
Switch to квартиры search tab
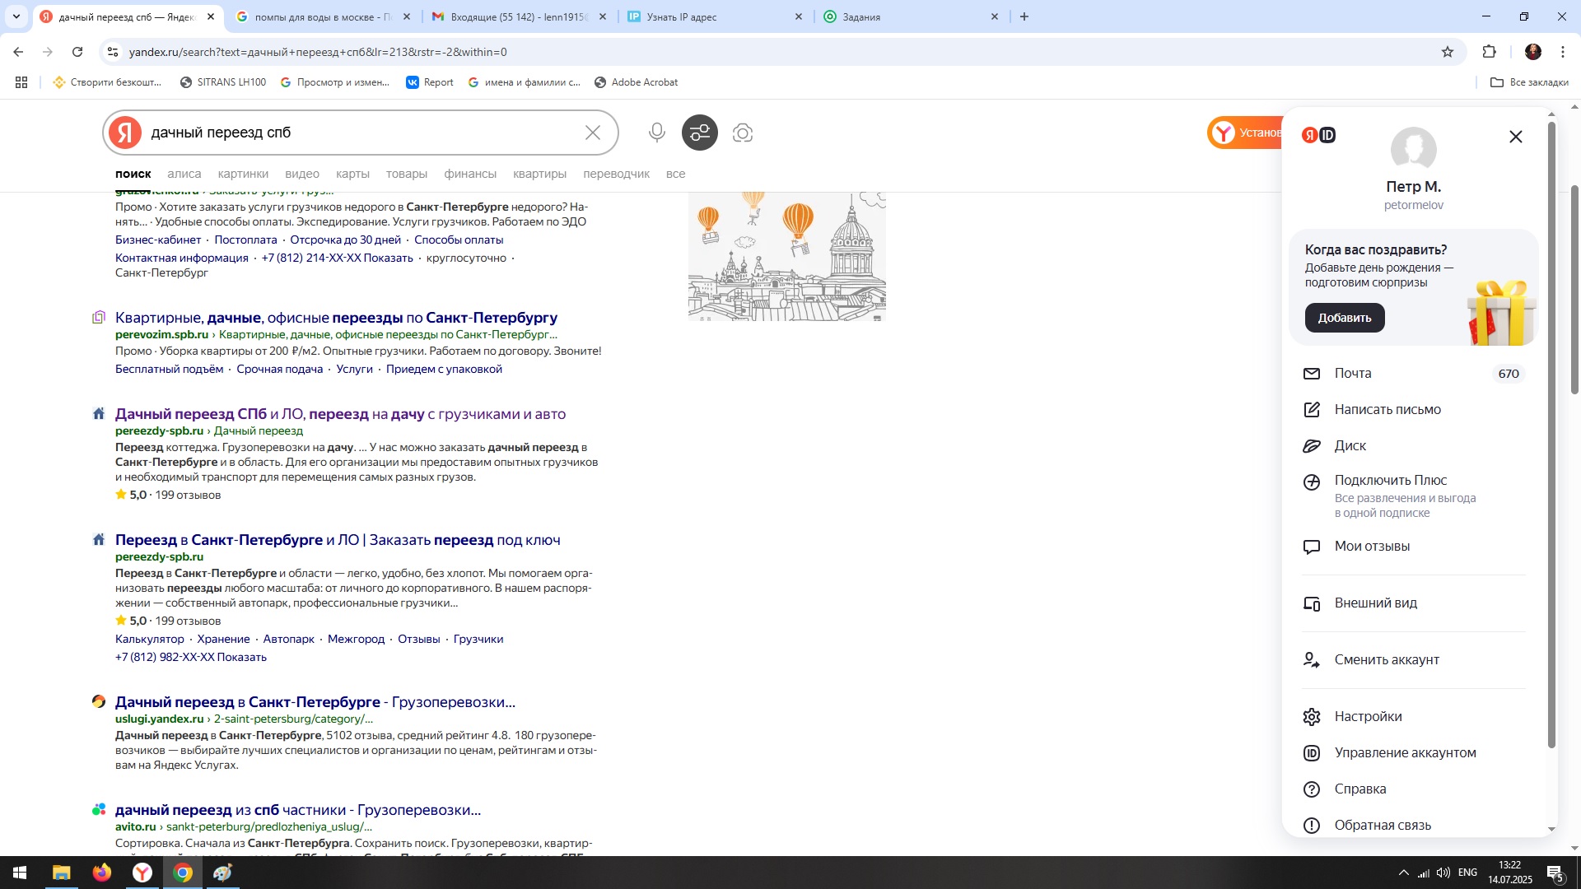539,174
